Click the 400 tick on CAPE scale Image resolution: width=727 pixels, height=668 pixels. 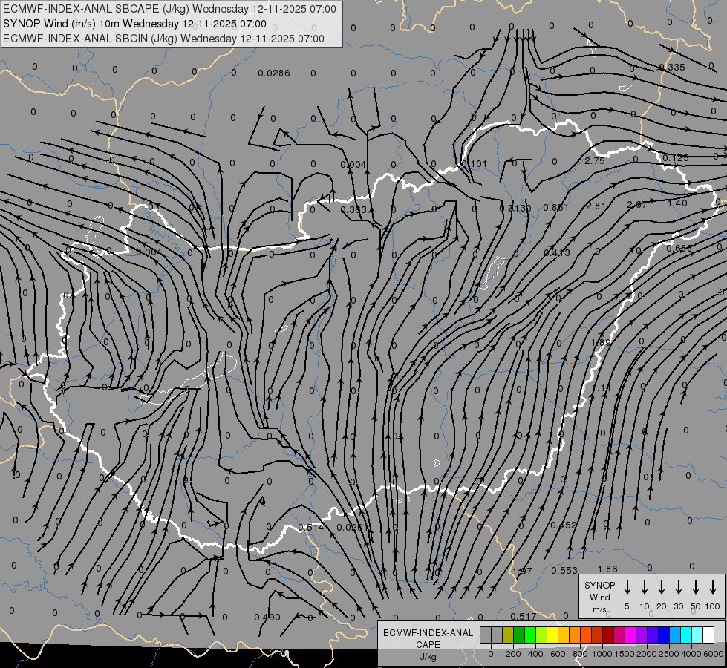(535, 654)
